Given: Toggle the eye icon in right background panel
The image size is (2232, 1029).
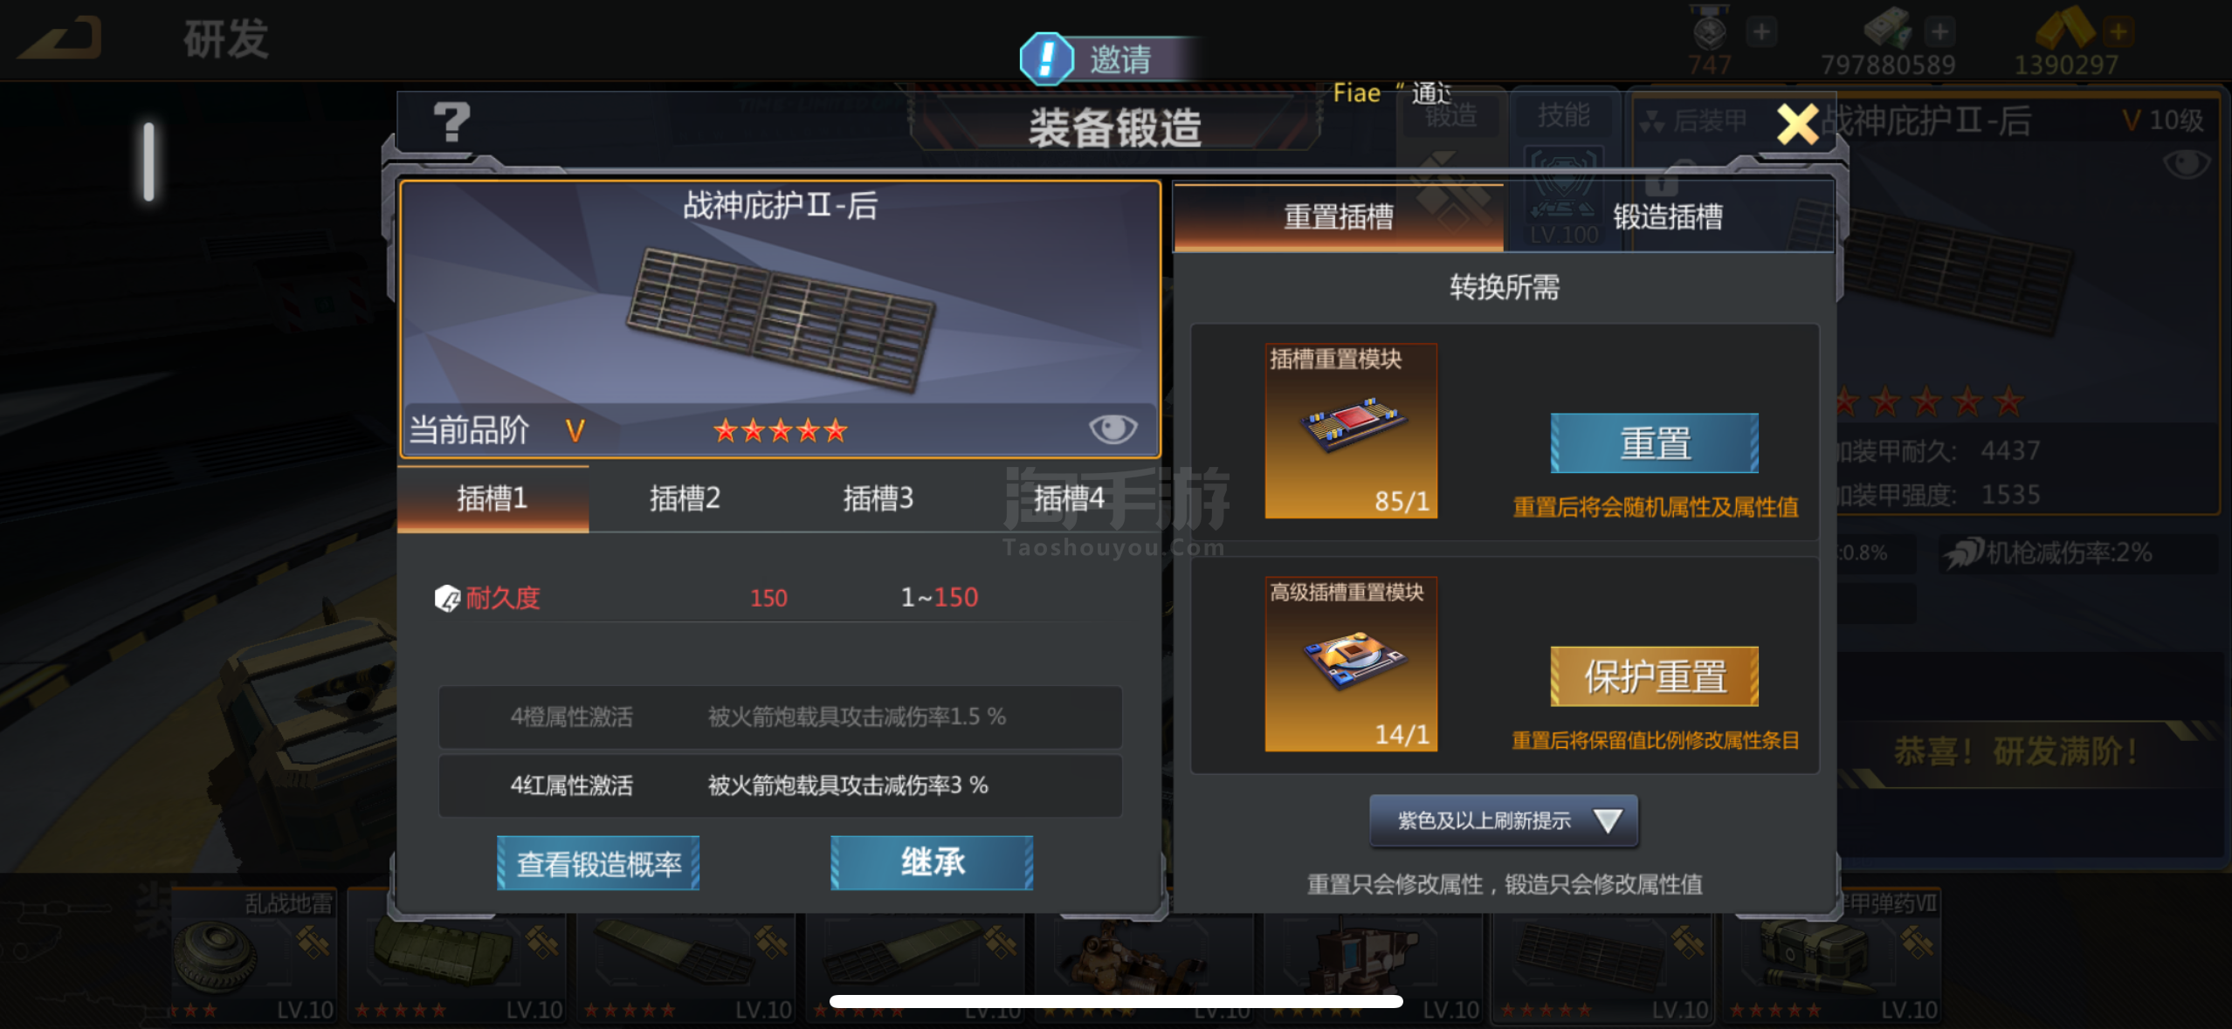Looking at the screenshot, I should pos(2187,163).
